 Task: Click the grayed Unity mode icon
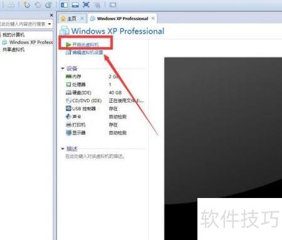pos(97,5)
